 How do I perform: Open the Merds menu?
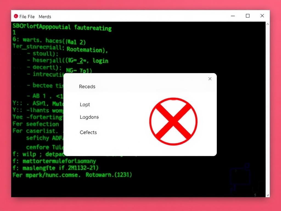[45, 16]
